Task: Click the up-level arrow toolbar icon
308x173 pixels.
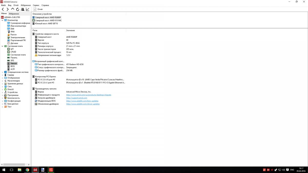Action: pos(13,9)
